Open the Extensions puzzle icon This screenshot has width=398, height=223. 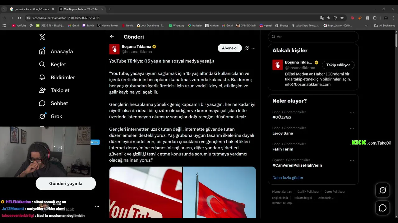375,18
